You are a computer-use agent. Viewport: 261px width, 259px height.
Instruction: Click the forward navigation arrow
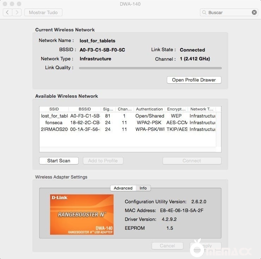point(17,12)
